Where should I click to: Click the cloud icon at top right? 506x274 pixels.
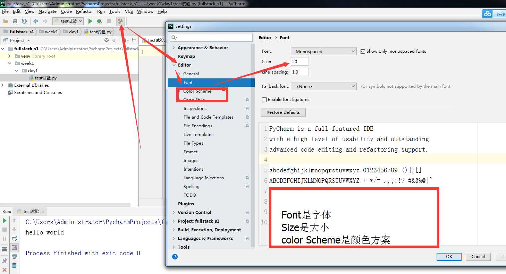click(x=488, y=14)
